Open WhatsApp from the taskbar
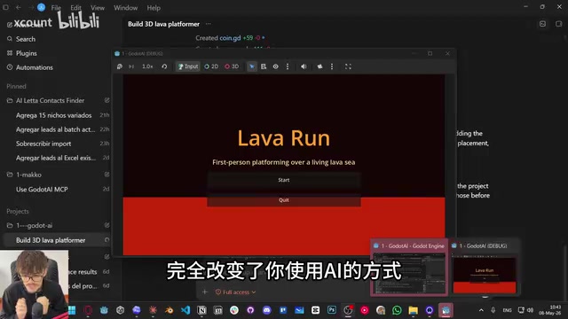This screenshot has width=568, height=319. [x=397, y=310]
